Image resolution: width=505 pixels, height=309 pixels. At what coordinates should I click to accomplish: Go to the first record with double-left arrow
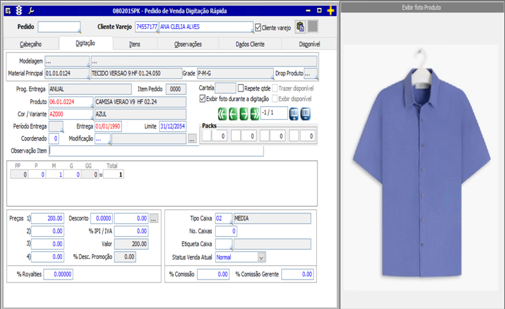(x=222, y=114)
